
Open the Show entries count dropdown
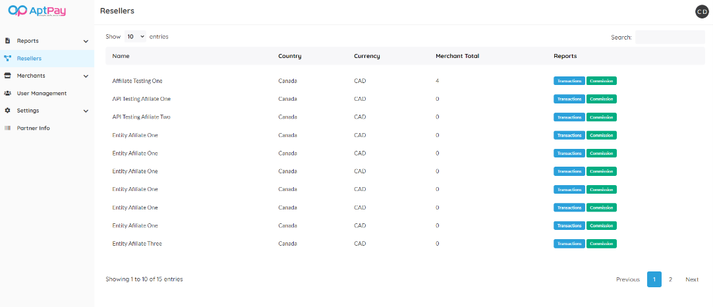coord(135,37)
